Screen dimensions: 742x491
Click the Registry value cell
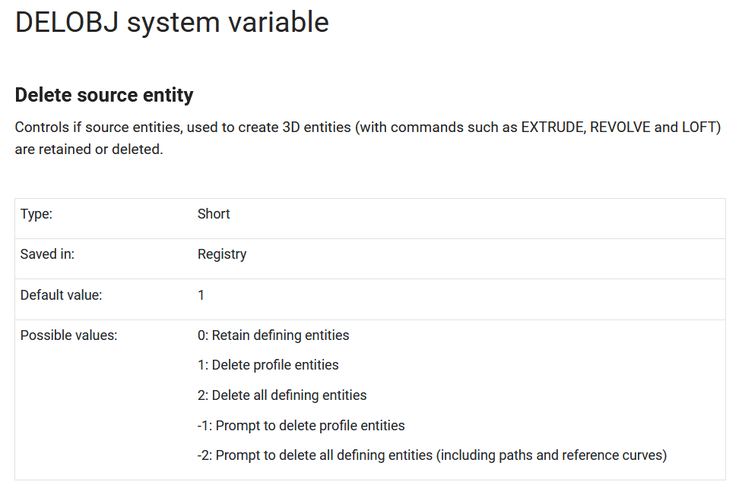[222, 254]
